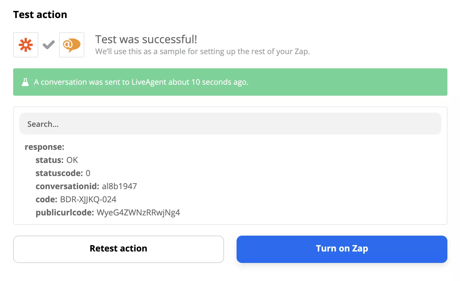Click the code value BDR-XJJKQ-024
The image size is (460, 281).
click(x=88, y=199)
